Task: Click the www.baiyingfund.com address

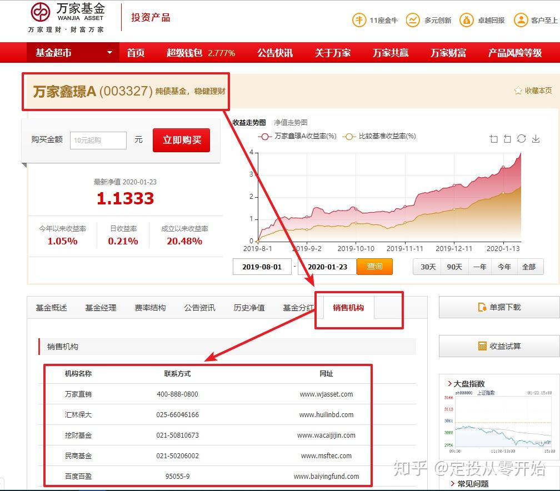Action: coord(326,476)
